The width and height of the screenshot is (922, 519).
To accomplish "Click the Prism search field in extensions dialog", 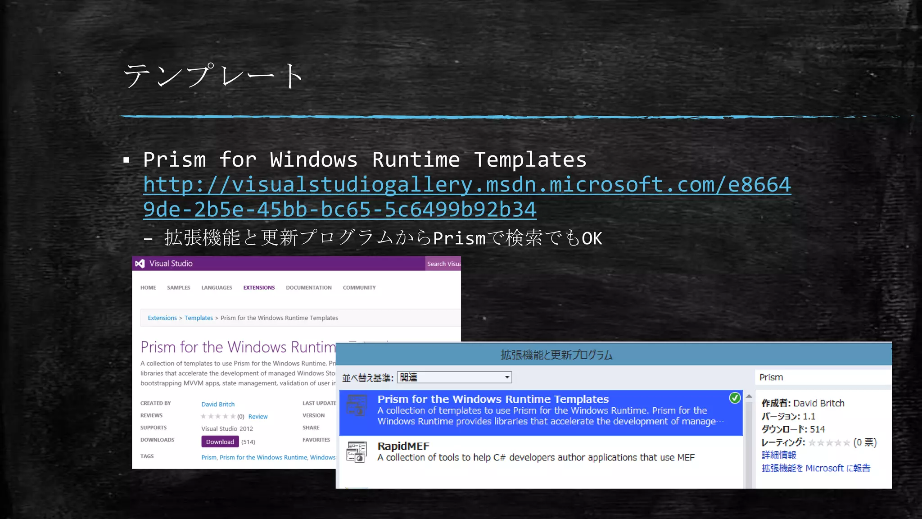I will tap(823, 377).
